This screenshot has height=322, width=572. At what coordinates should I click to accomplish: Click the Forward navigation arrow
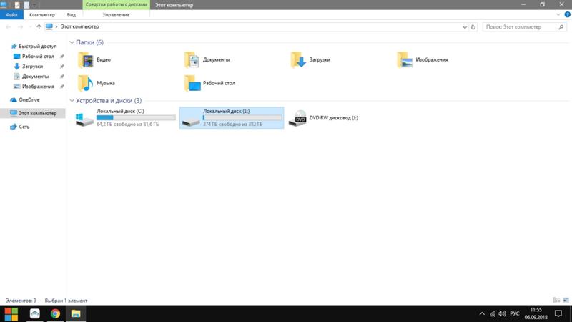point(21,26)
